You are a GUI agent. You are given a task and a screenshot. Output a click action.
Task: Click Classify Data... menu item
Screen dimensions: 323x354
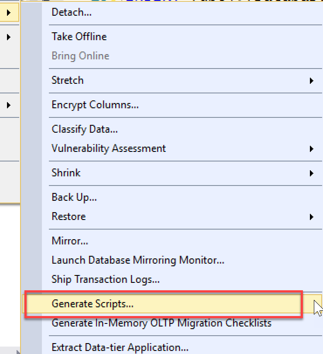coord(85,129)
